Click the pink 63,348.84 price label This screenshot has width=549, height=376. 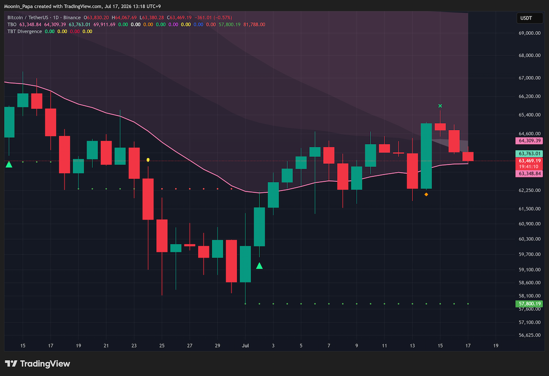click(529, 174)
